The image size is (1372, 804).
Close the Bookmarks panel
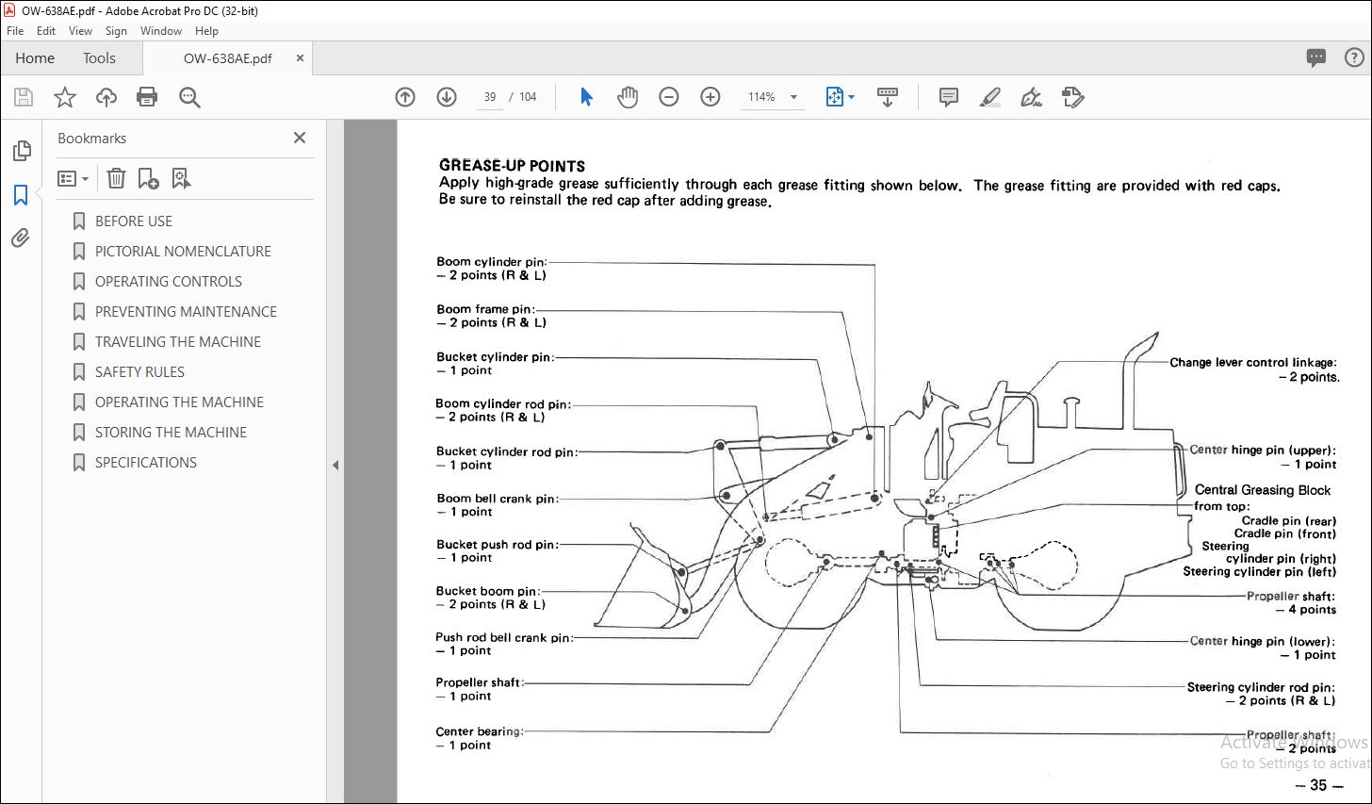tap(300, 138)
